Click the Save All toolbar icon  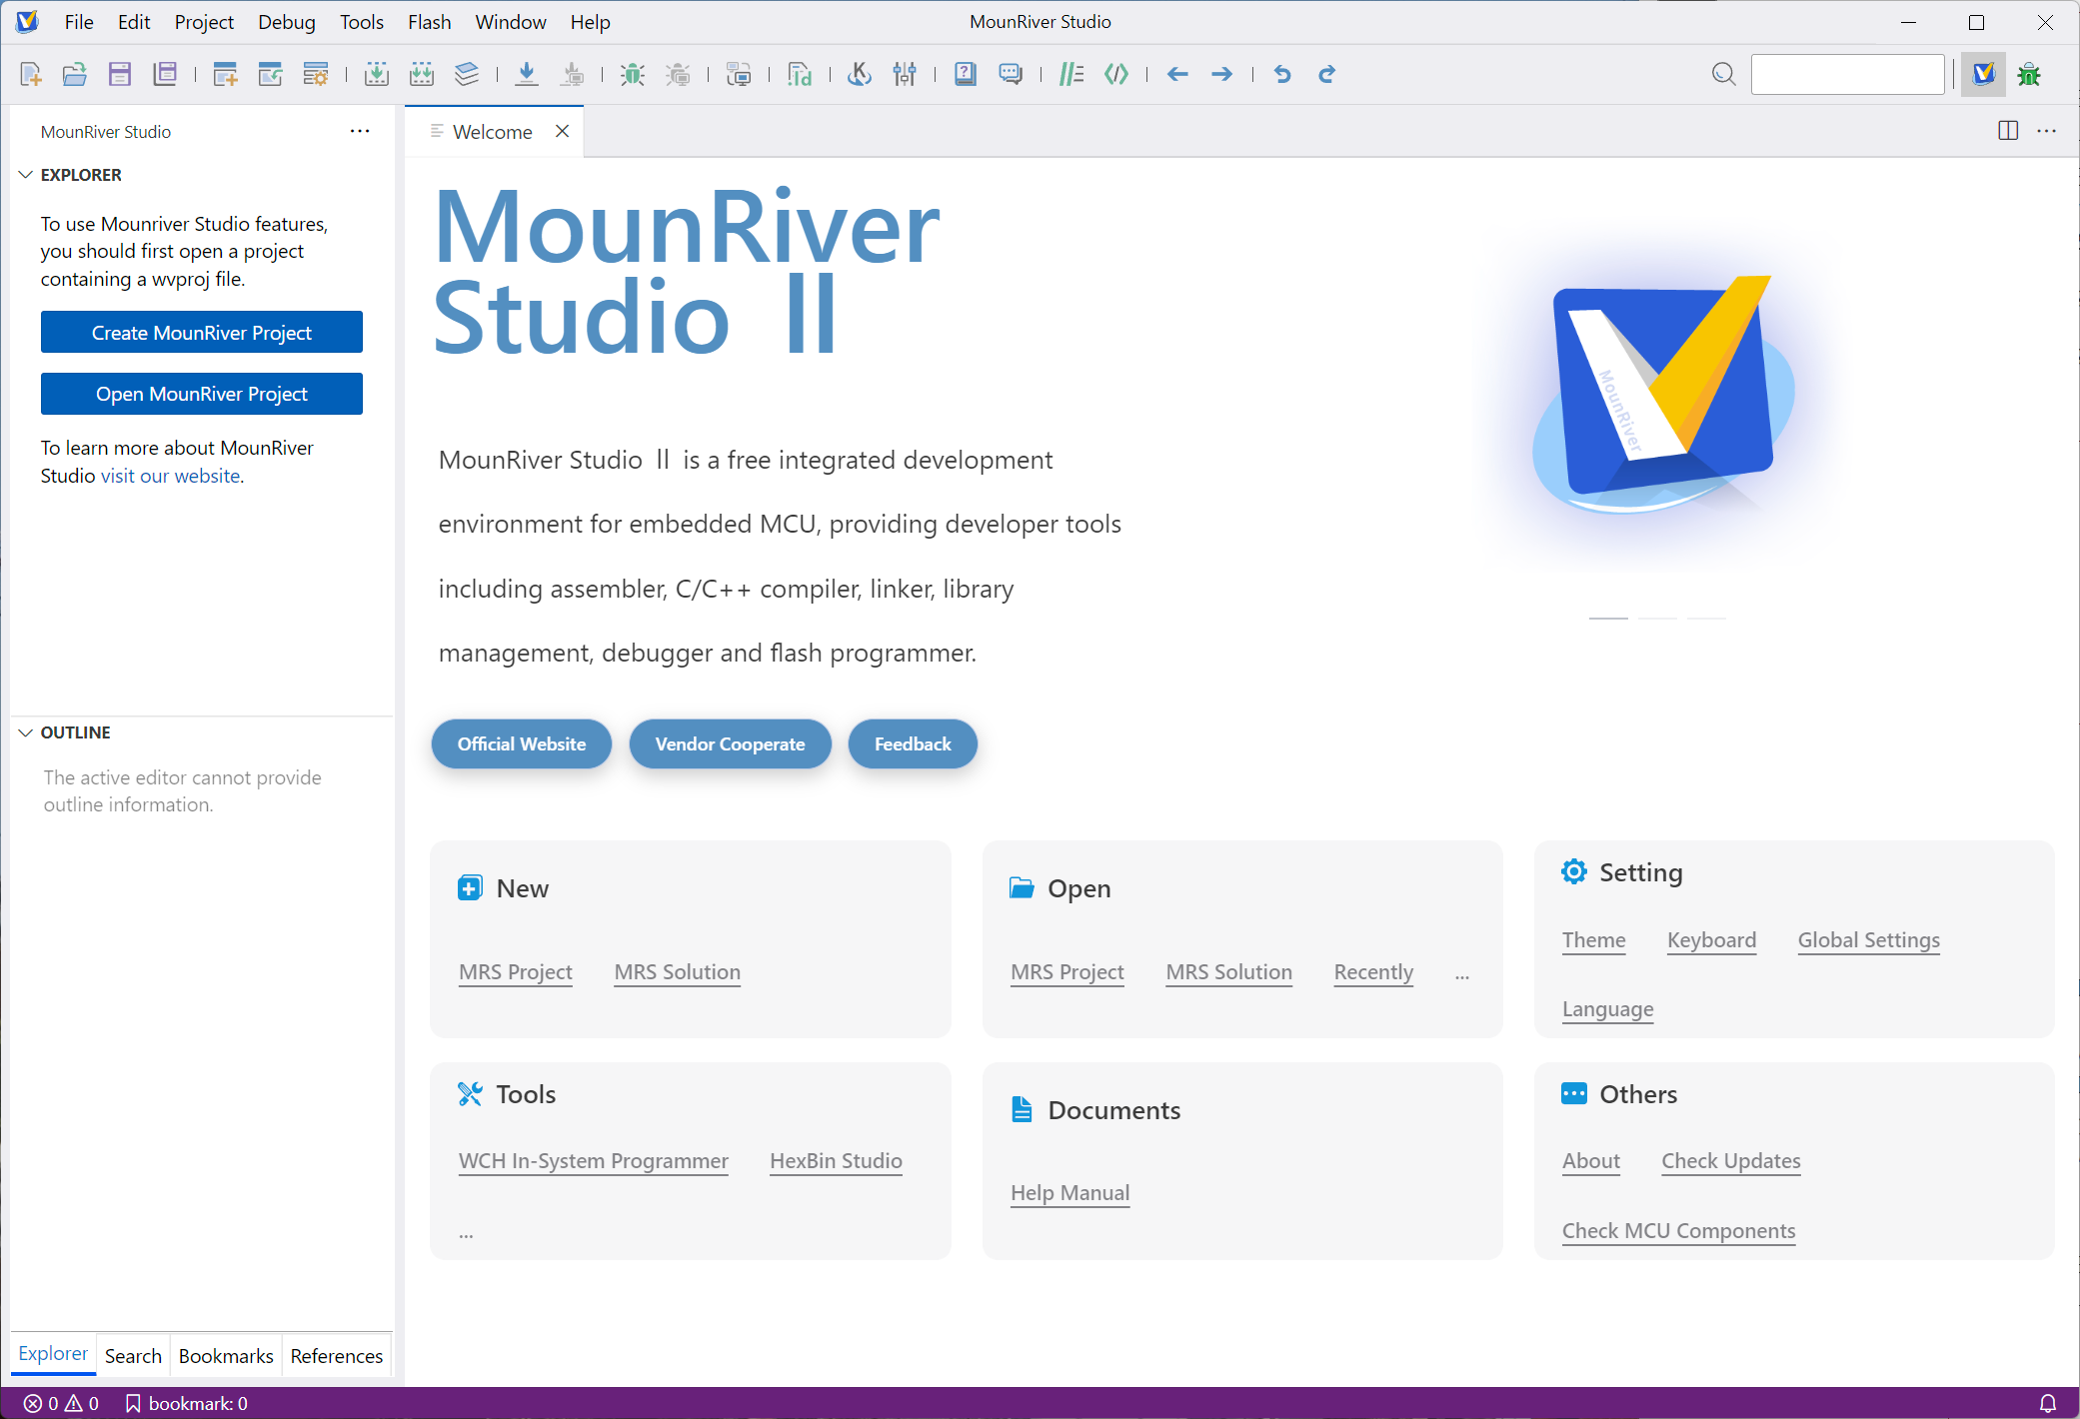(165, 74)
